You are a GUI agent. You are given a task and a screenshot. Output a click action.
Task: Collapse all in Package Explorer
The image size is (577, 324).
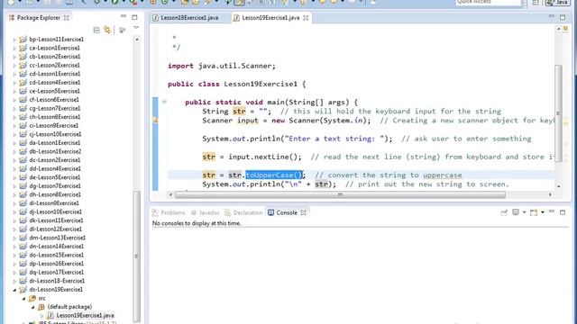coord(96,30)
